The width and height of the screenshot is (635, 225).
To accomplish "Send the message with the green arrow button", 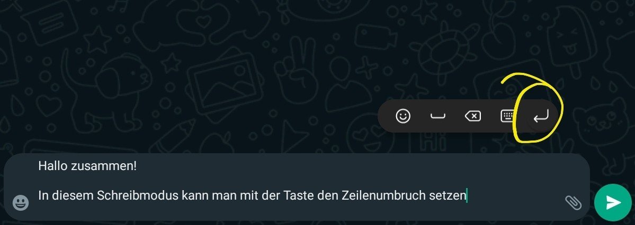I will tap(613, 202).
